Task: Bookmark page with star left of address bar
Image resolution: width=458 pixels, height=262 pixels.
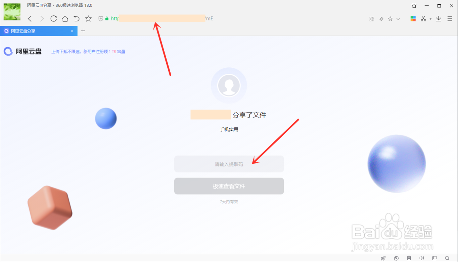Action: pos(88,19)
